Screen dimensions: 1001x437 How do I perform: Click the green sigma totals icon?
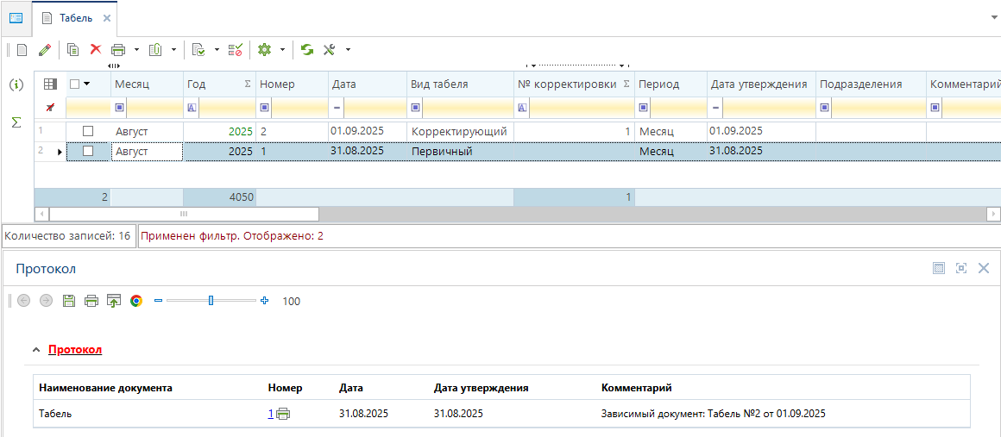(x=16, y=122)
